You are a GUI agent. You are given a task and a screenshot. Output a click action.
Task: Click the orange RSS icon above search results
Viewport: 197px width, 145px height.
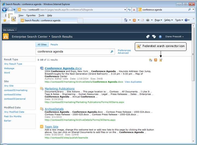tap(155, 60)
